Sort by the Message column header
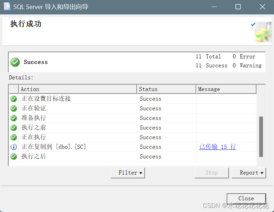 click(226, 89)
